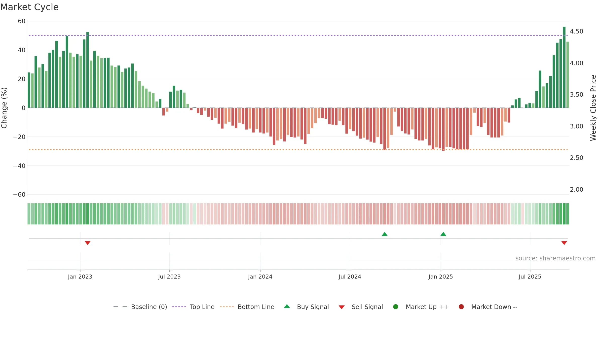Click the −20 tick on the left axis
Screen dimensions: 604x340
[x=19, y=137]
